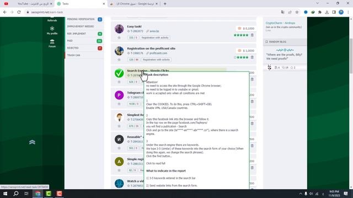Viewport: 353px width, 198px height.
Task: Open Chrome three-dot menu
Action: click(348, 12)
